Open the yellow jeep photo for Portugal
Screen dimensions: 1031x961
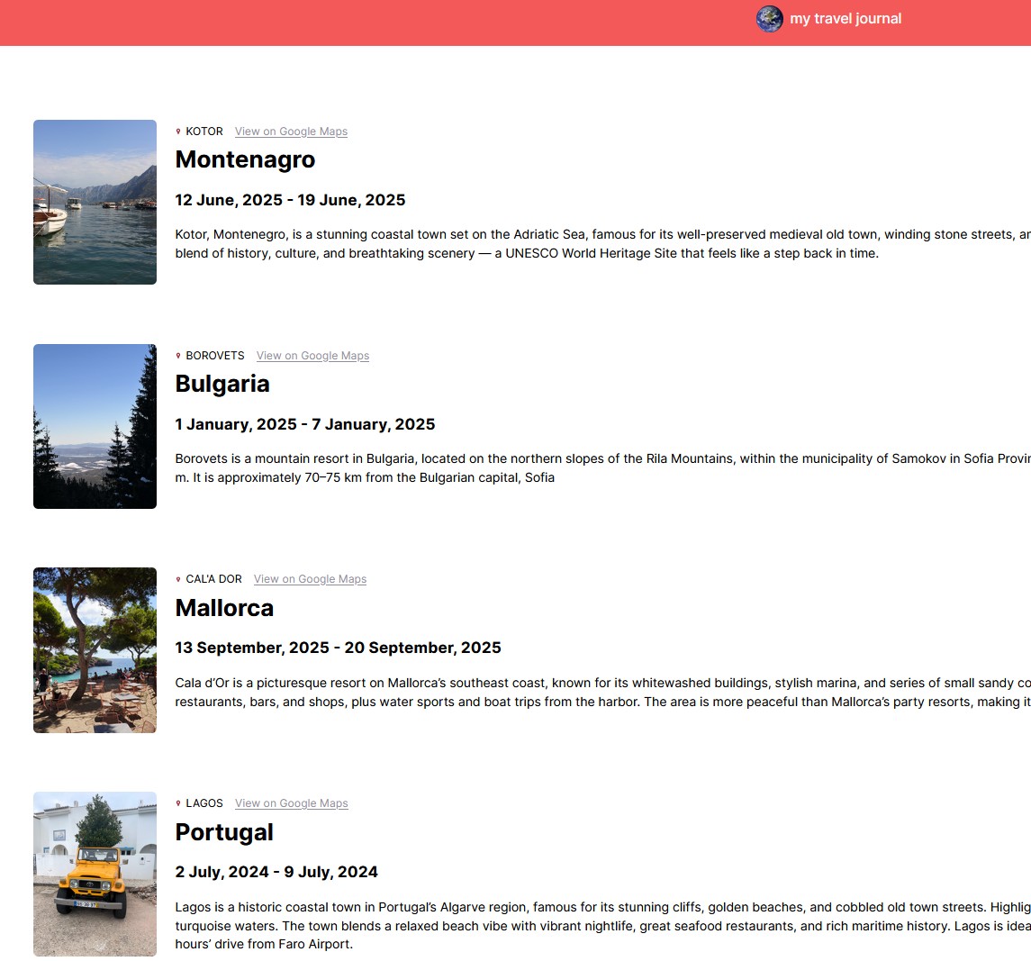pos(95,874)
